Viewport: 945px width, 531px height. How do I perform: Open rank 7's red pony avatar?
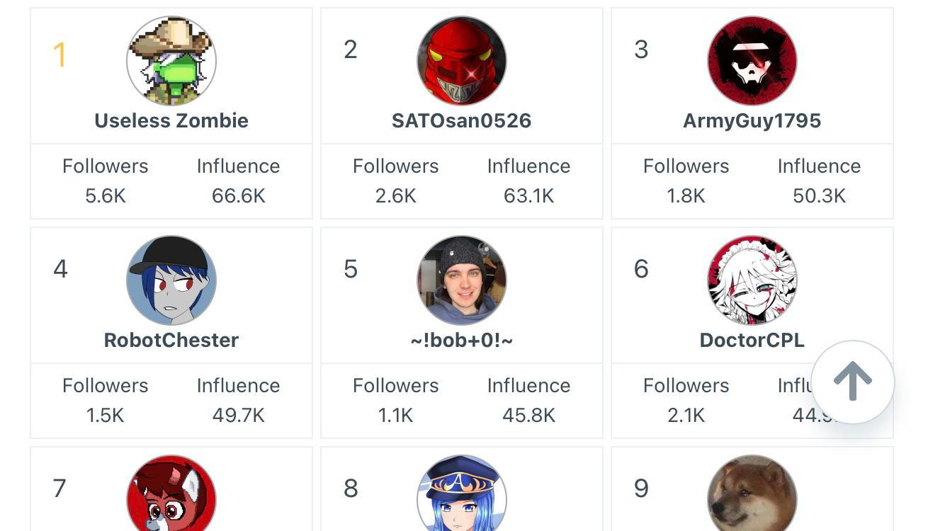[x=171, y=496]
